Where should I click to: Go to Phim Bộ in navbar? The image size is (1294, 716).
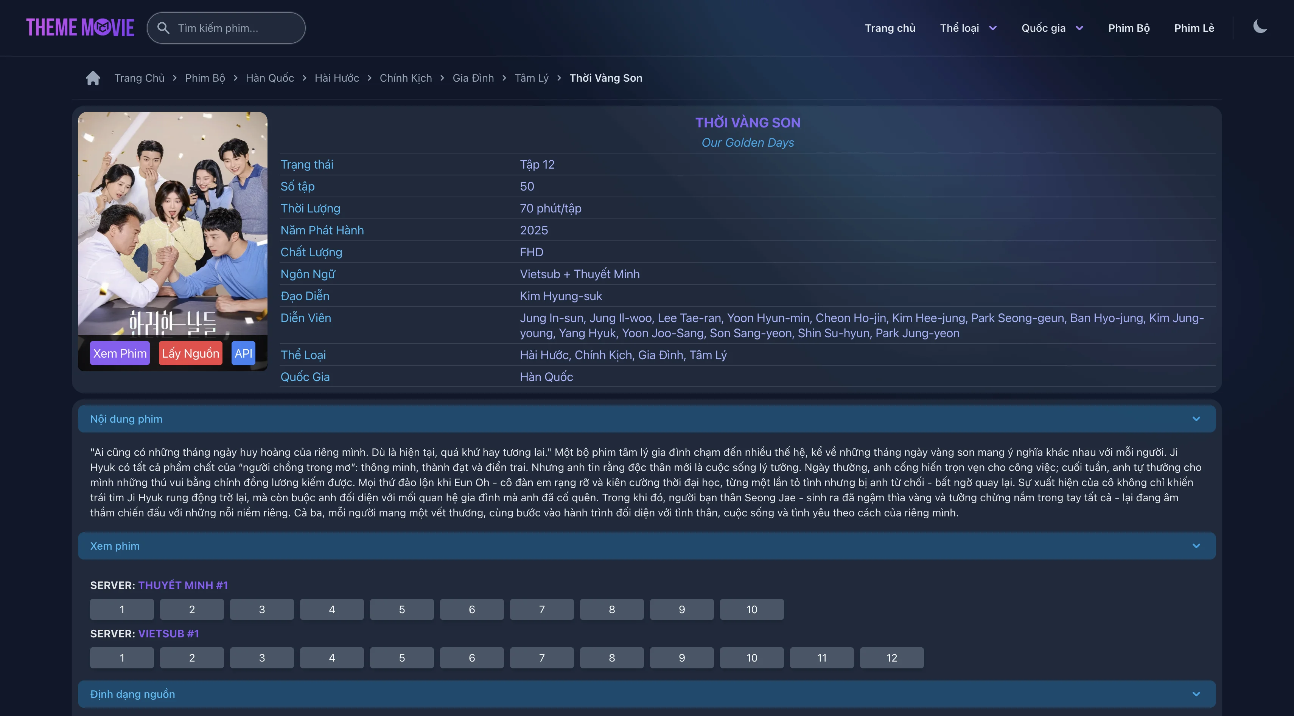pyautogui.click(x=1129, y=28)
